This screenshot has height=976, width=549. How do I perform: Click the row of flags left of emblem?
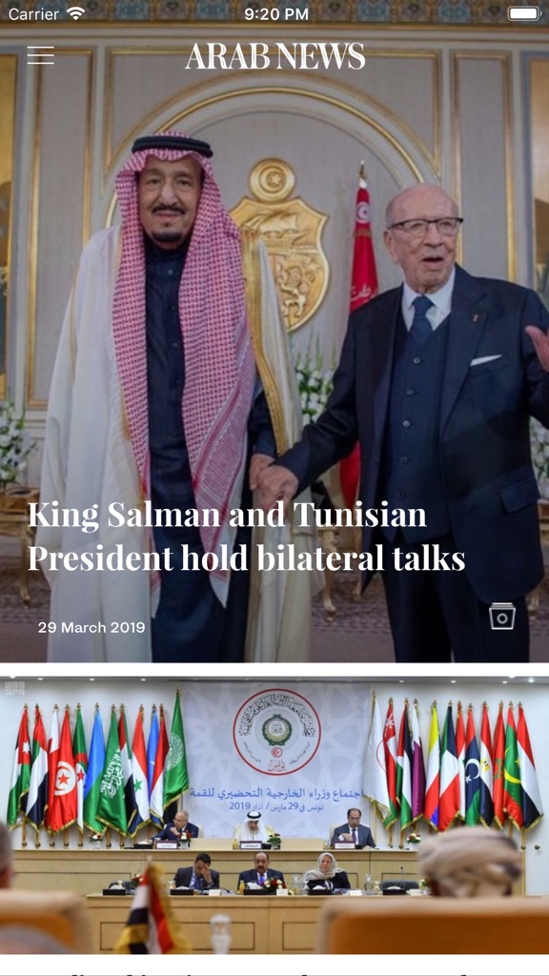(x=96, y=769)
